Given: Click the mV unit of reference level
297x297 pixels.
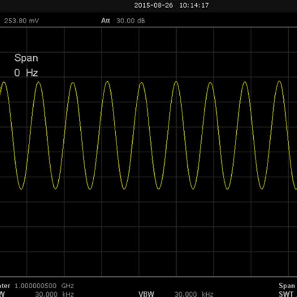Looking at the screenshot, I should 34,21.
